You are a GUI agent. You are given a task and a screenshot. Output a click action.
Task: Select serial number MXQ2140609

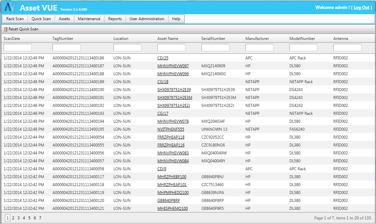[x=213, y=66]
